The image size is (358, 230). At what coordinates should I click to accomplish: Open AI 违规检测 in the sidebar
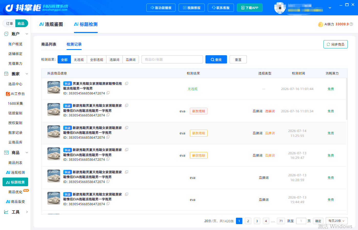pos(15,172)
